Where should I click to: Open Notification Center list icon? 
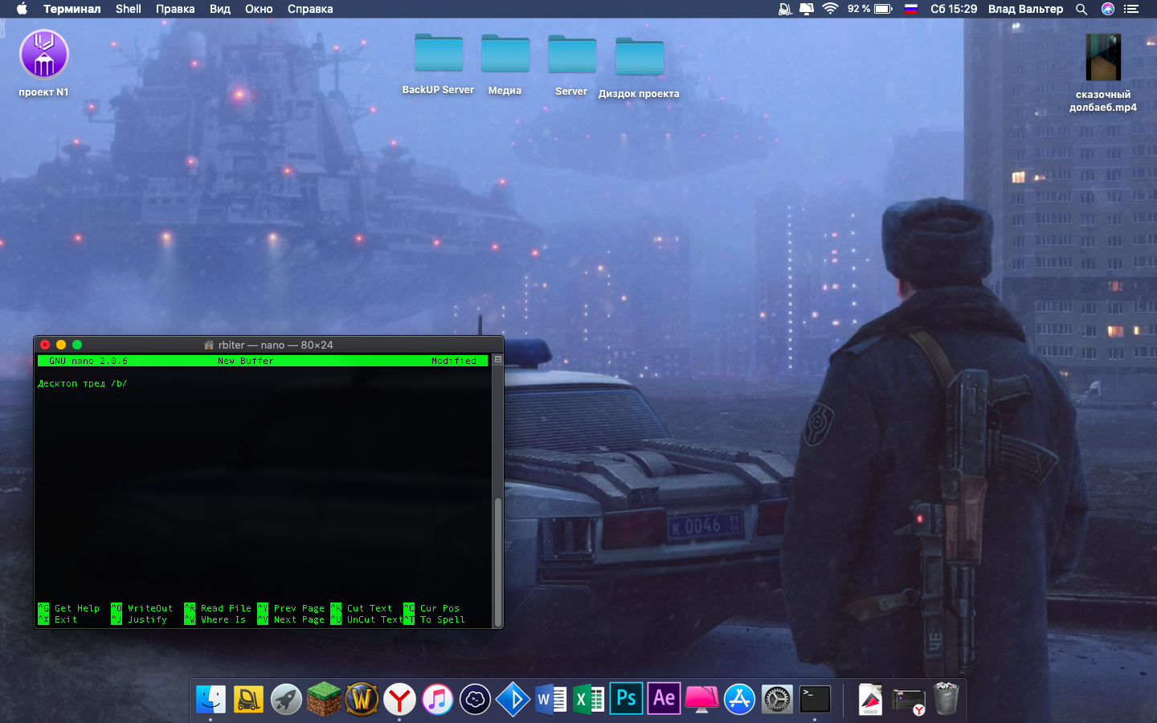point(1132,9)
